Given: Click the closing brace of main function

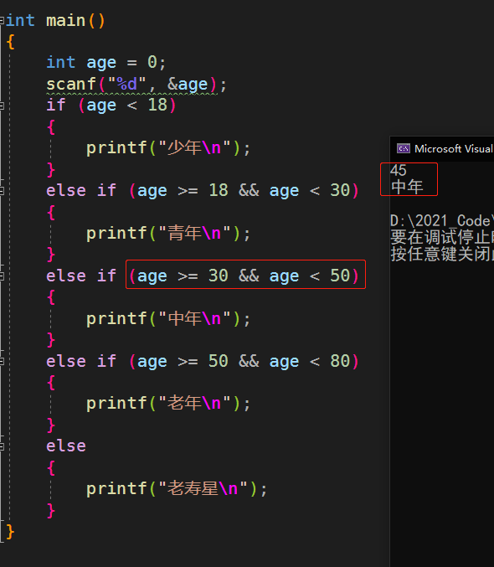Looking at the screenshot, I should 10,531.
